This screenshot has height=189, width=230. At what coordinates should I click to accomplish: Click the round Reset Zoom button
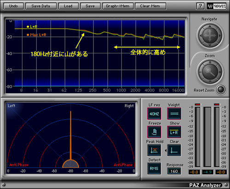click(x=221, y=89)
